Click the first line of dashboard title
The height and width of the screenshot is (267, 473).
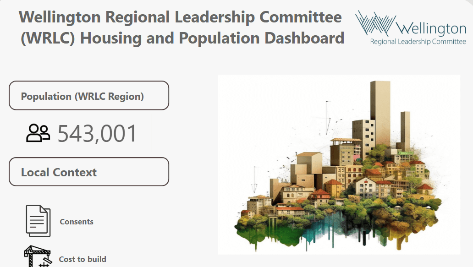[x=180, y=17]
